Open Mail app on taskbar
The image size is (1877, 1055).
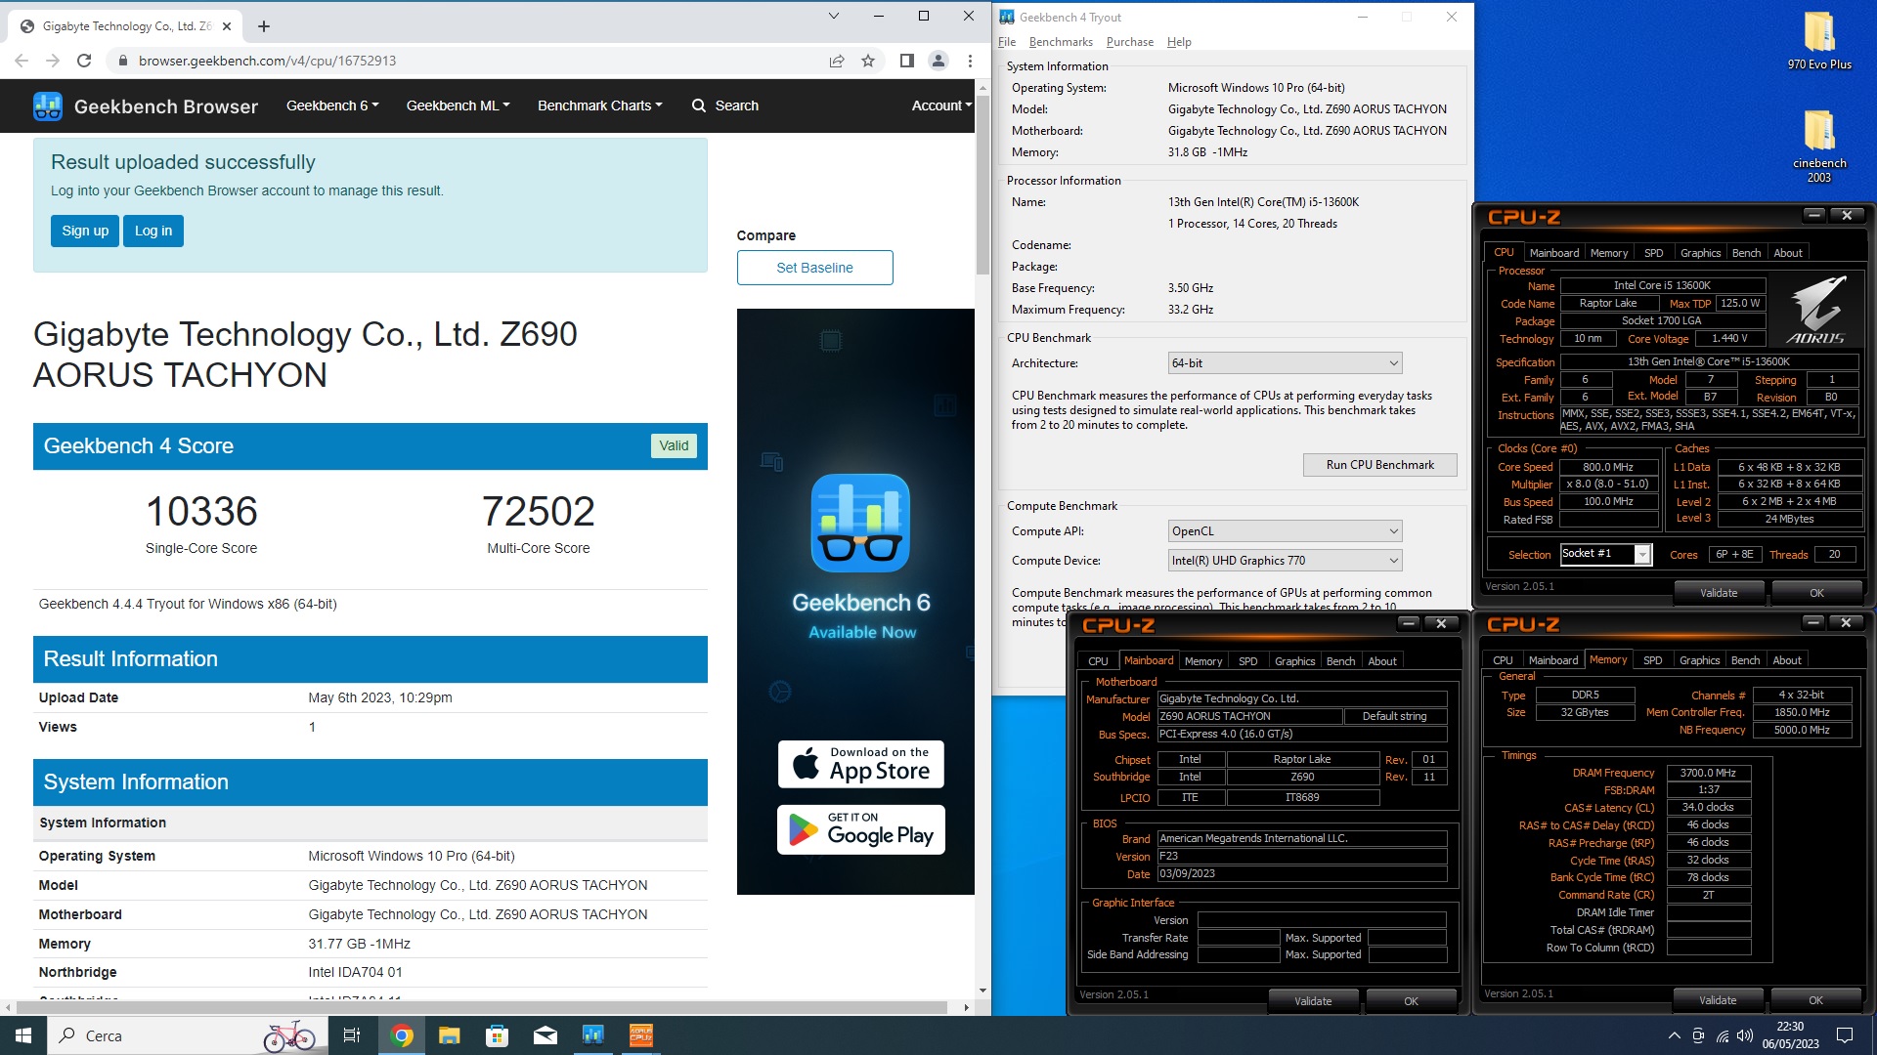click(545, 1035)
